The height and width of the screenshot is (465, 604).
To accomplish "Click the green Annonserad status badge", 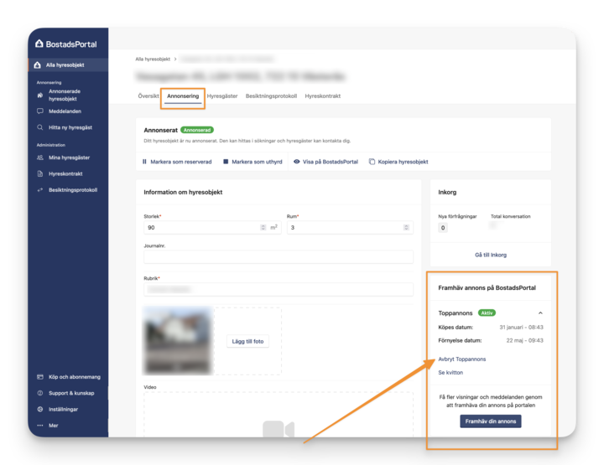I will point(197,130).
